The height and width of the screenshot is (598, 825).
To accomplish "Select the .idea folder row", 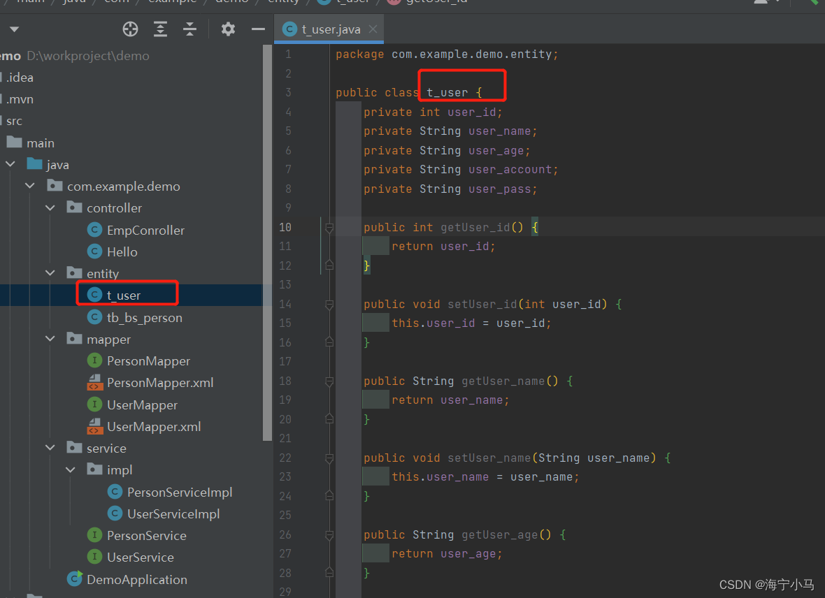I will 131,78.
